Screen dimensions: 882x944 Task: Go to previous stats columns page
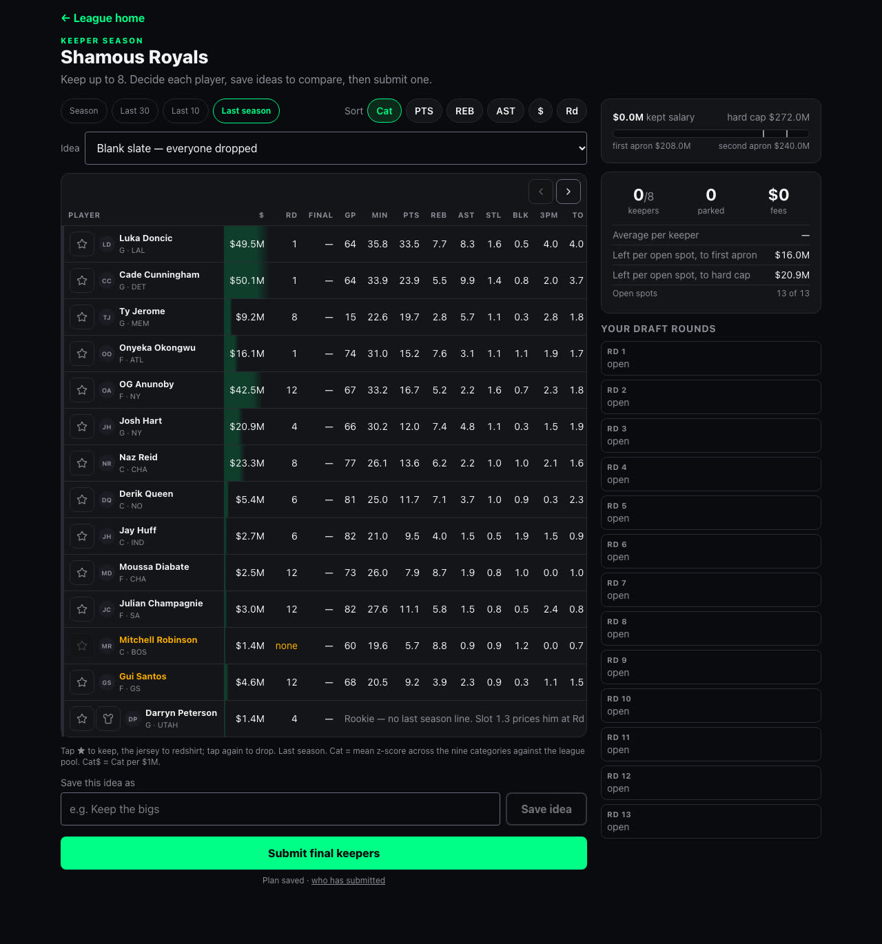pos(541,192)
